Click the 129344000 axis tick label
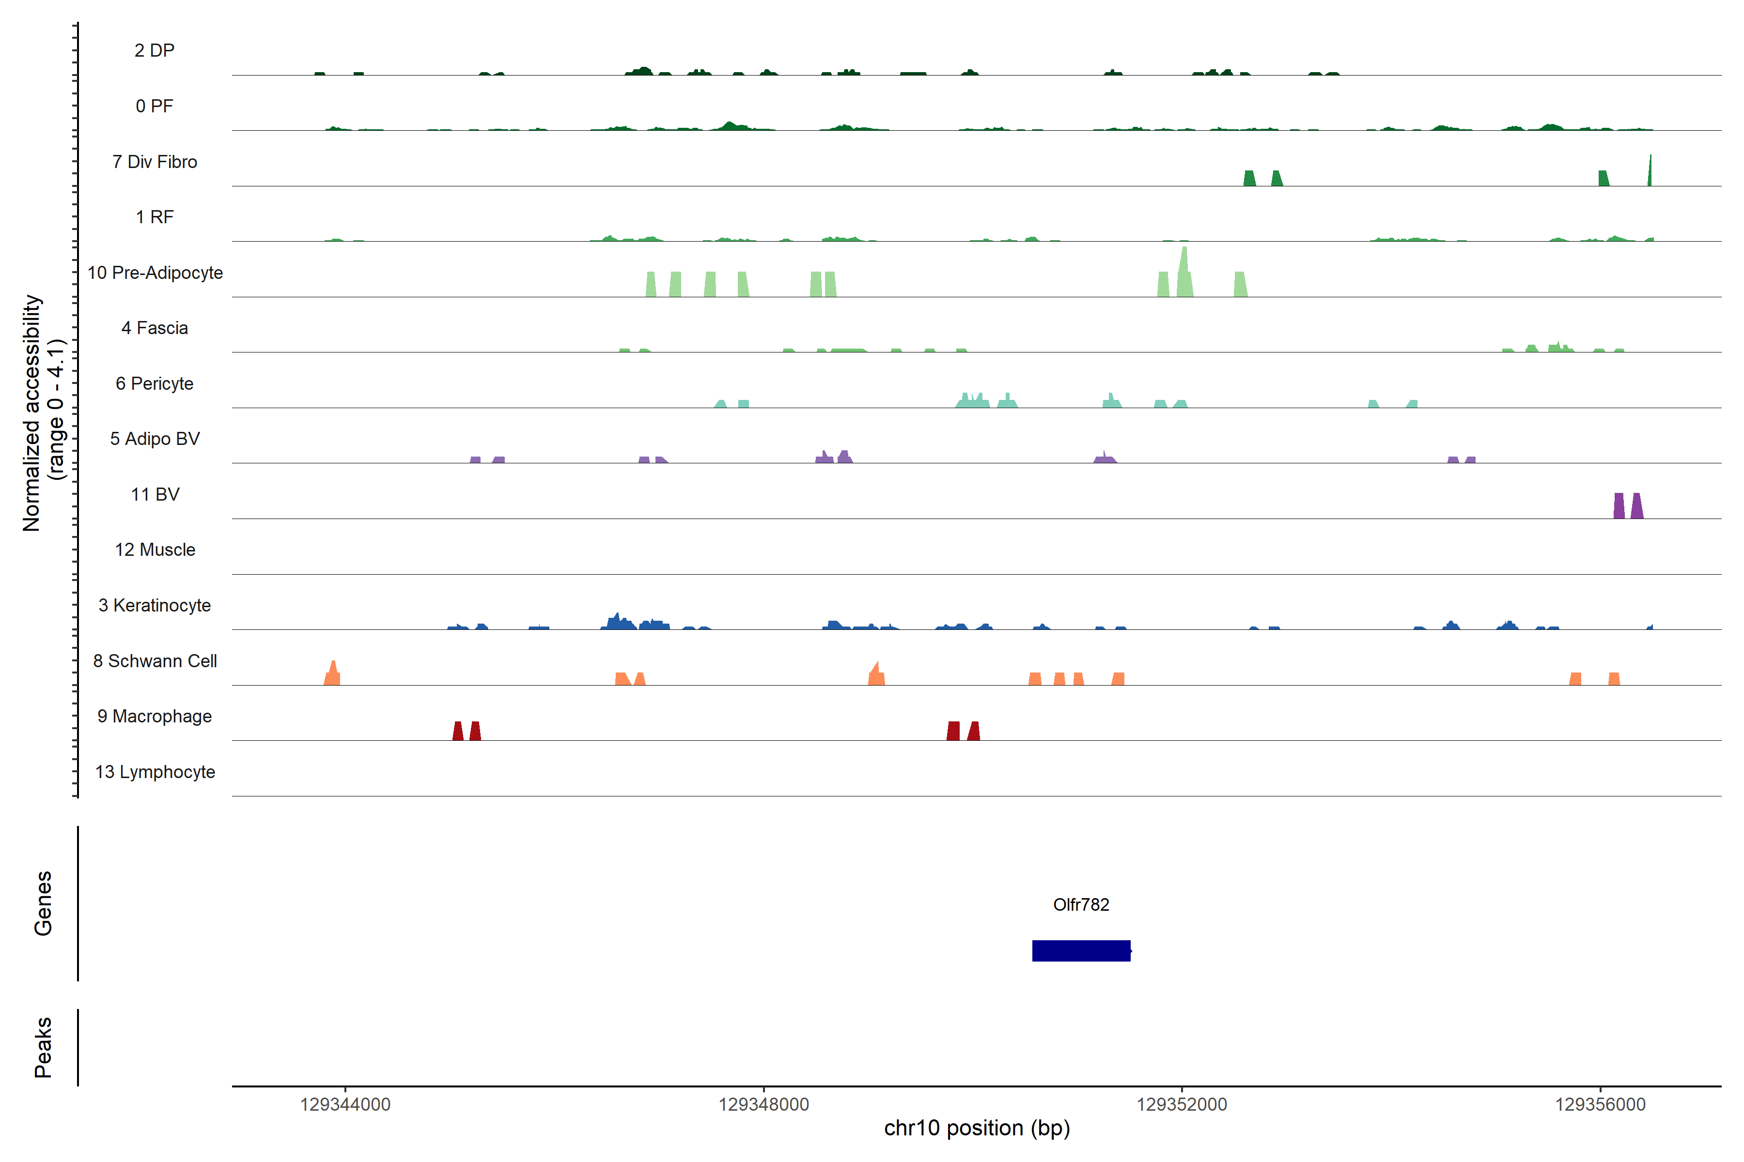The width and height of the screenshot is (1744, 1162). pos(345,1104)
